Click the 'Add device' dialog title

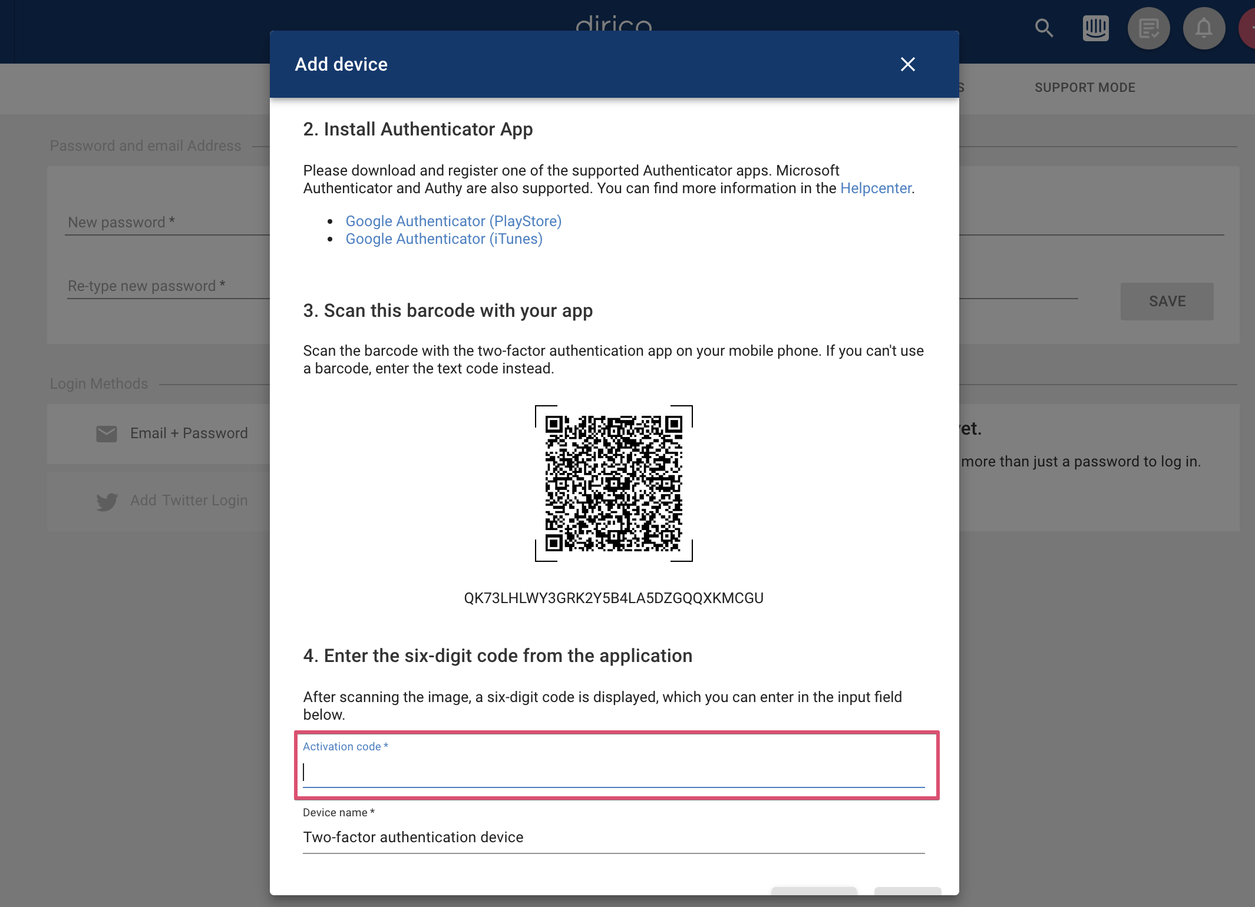click(x=341, y=64)
